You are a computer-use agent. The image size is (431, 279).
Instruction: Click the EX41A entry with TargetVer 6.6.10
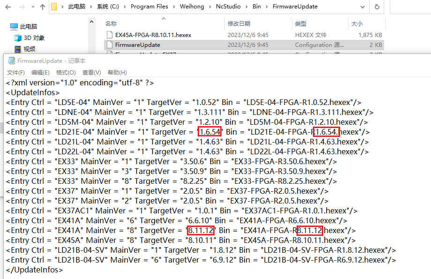click(x=177, y=221)
